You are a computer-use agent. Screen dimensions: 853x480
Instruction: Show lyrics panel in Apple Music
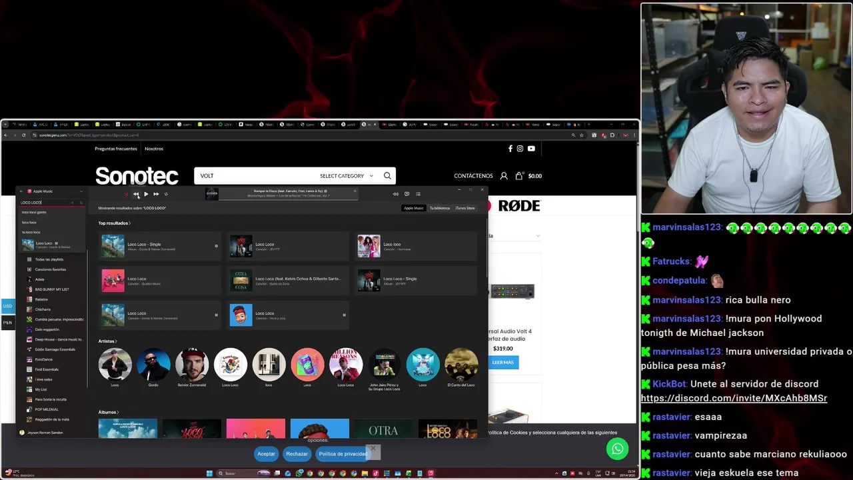[407, 194]
